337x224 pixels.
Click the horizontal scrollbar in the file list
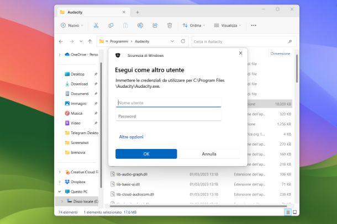[198, 206]
